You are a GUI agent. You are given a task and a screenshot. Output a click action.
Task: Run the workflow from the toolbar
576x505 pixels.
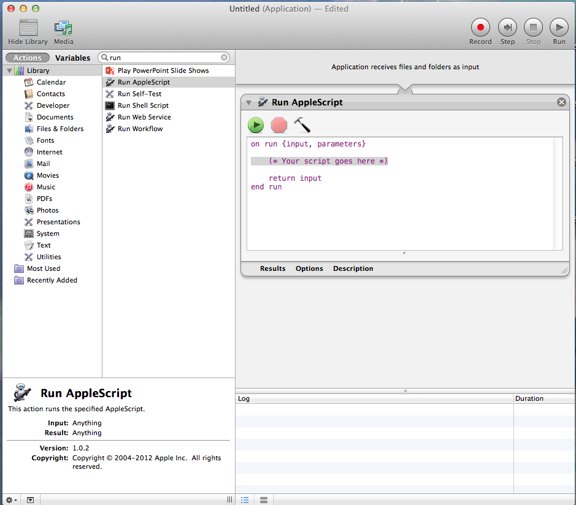point(558,28)
